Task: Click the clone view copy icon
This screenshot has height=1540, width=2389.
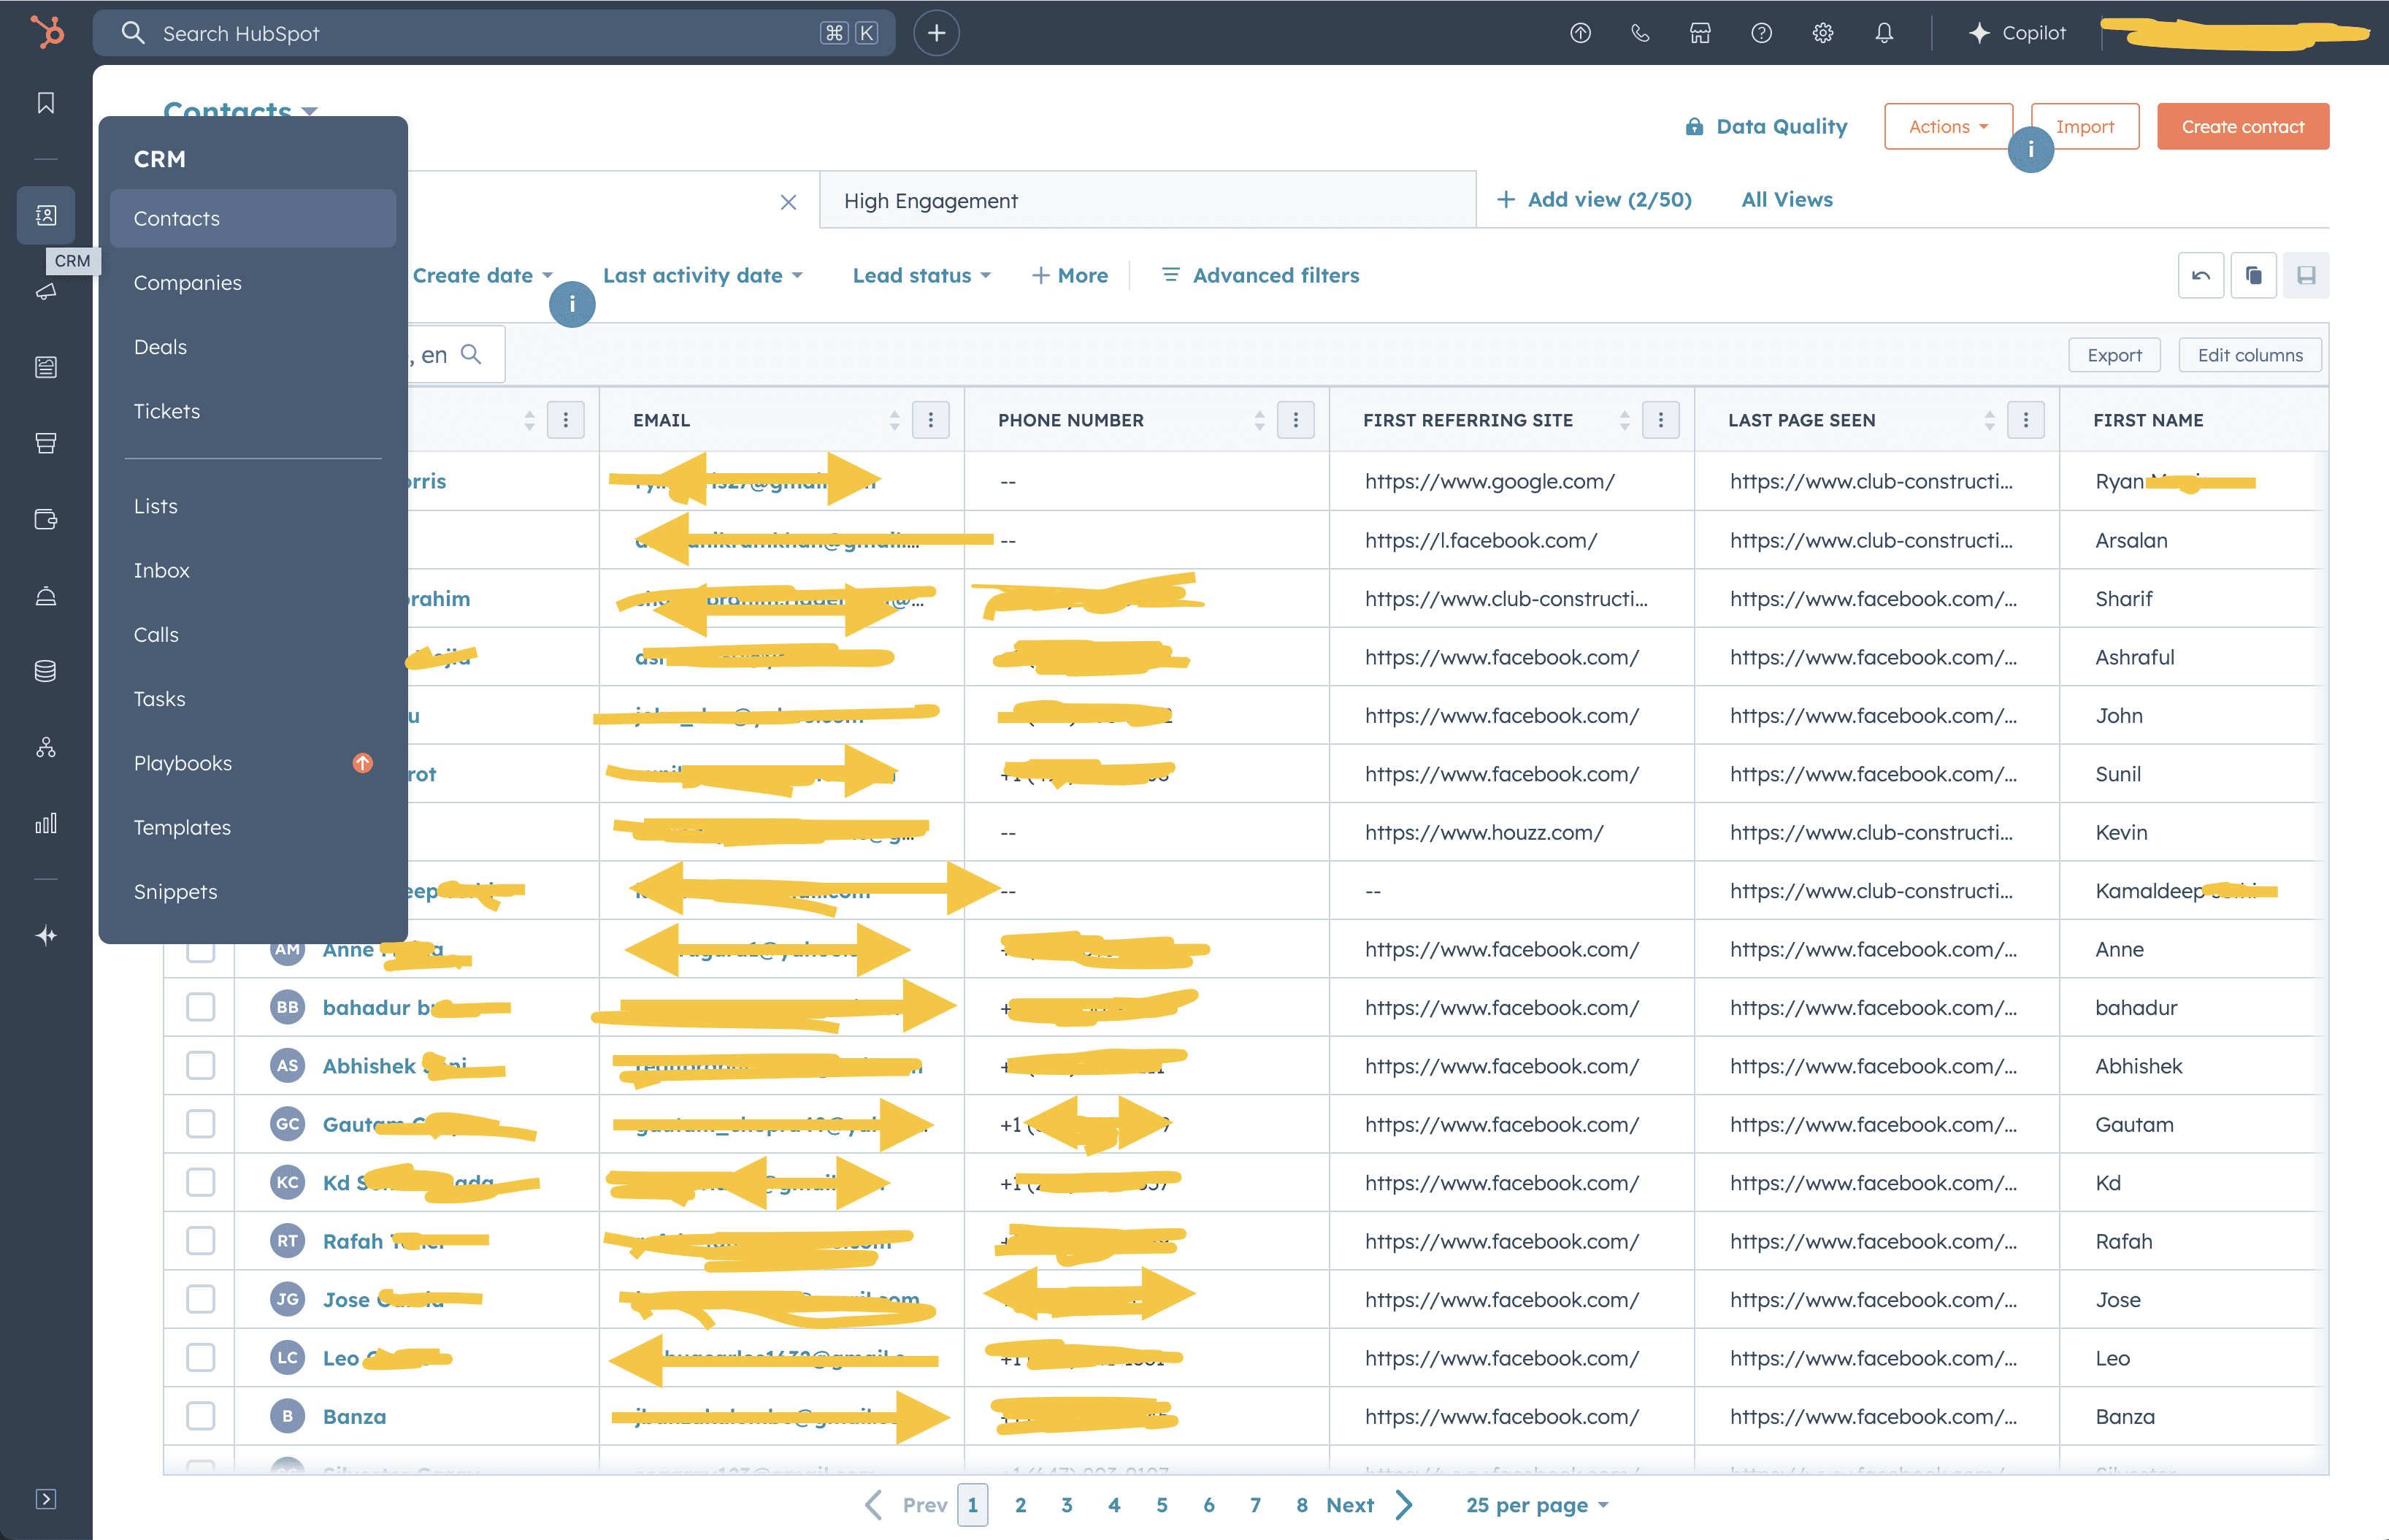Action: 2253,275
